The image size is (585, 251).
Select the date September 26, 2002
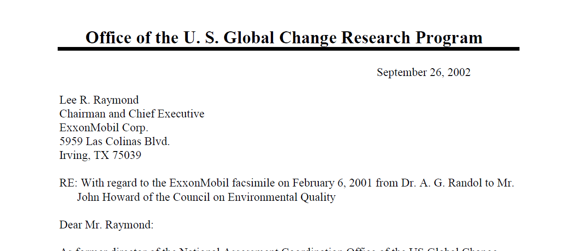(x=424, y=72)
